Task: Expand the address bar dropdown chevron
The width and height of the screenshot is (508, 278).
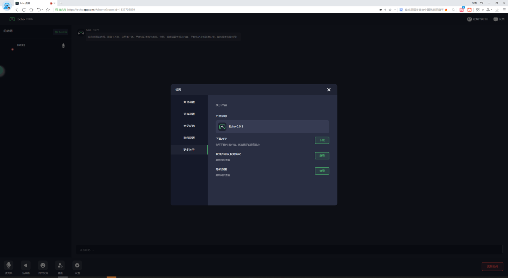Action: 395,10
